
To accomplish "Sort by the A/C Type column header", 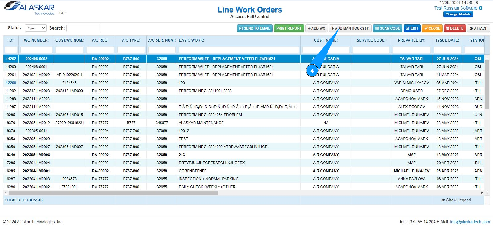I will [131, 40].
